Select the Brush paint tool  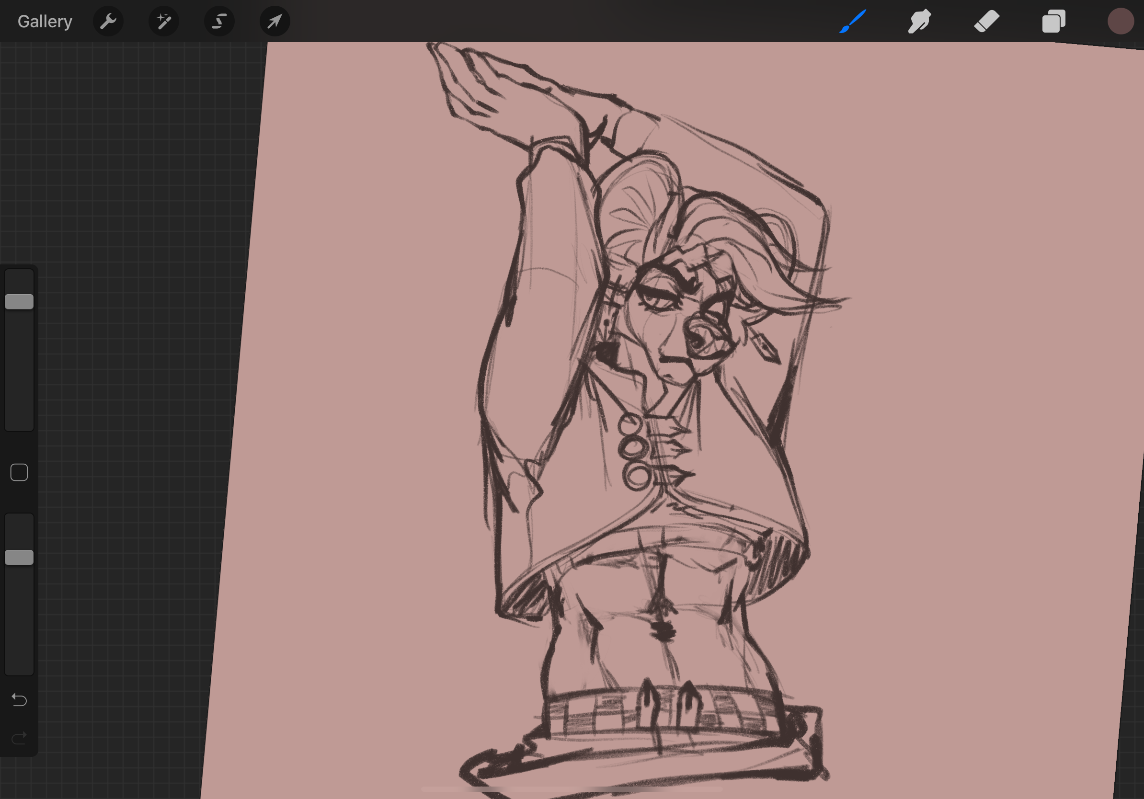853,22
